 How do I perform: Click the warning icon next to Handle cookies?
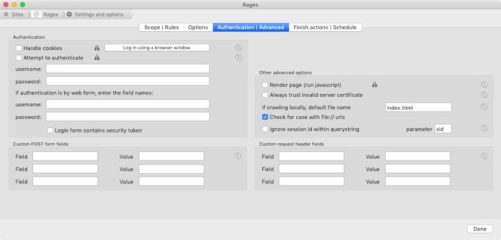tap(97, 47)
